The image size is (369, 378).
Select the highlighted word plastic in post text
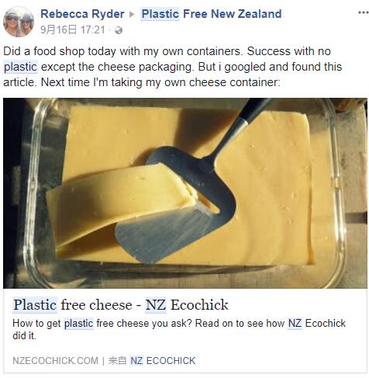(x=21, y=67)
